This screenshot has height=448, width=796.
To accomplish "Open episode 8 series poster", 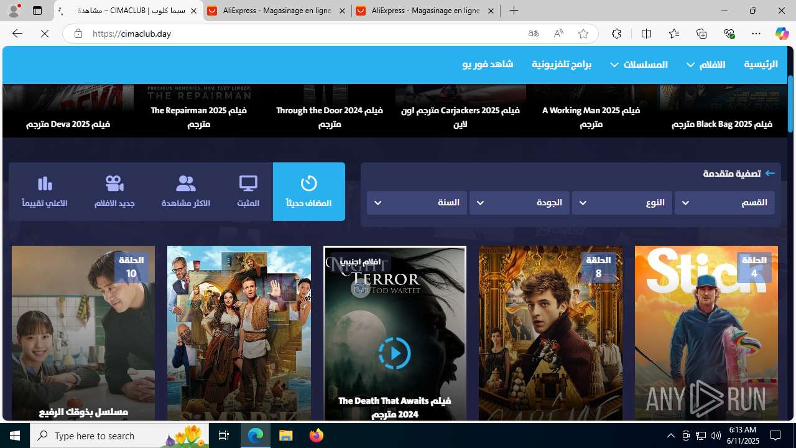I will [550, 334].
